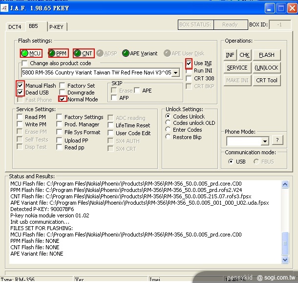298x283 pixels.
Task: Click the MCU green indicator button
Action: tap(24, 53)
